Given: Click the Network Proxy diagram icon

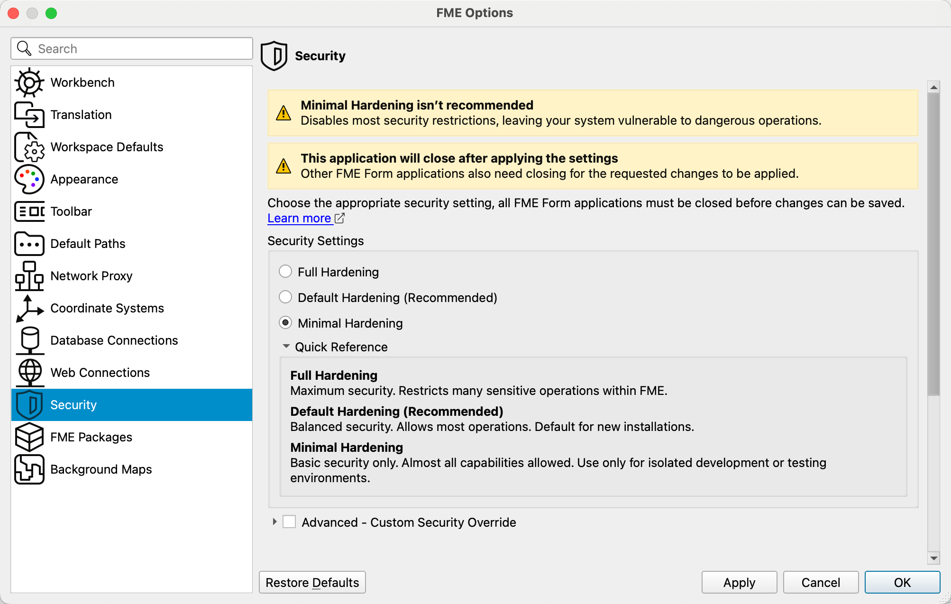Looking at the screenshot, I should coord(29,276).
